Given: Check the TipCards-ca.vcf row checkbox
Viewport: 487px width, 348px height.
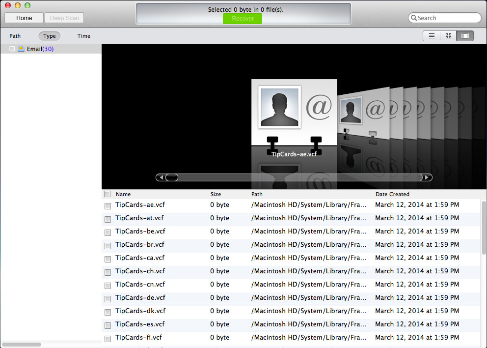Looking at the screenshot, I should [108, 259].
